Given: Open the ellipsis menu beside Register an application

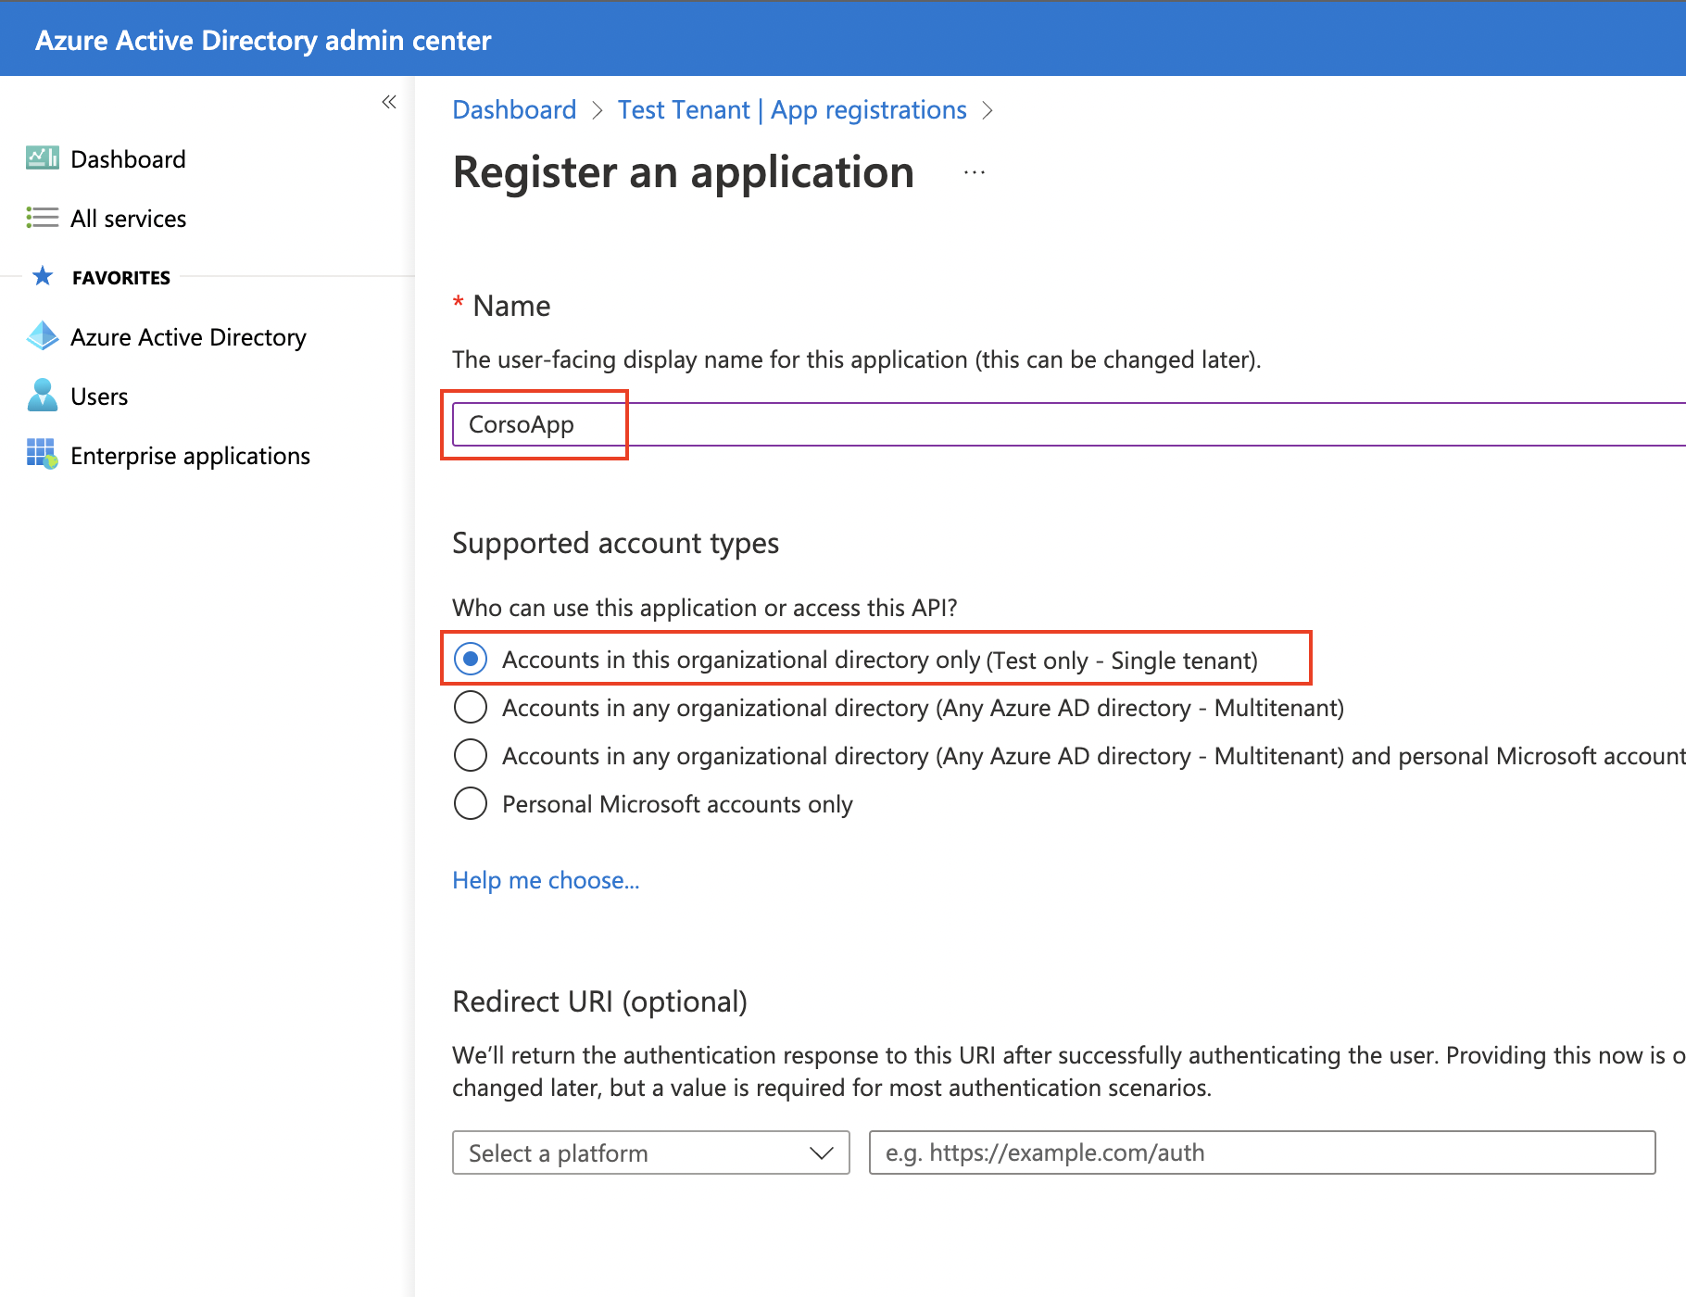Looking at the screenshot, I should [974, 172].
